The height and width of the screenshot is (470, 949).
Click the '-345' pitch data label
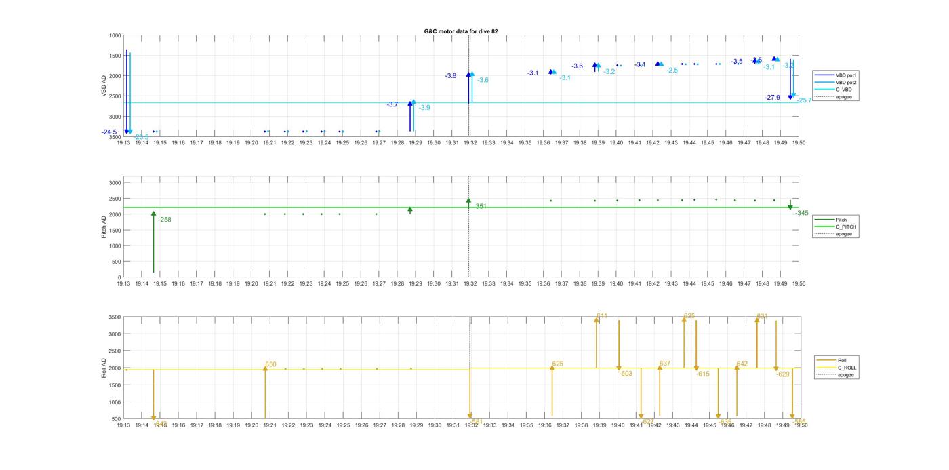pyautogui.click(x=801, y=213)
